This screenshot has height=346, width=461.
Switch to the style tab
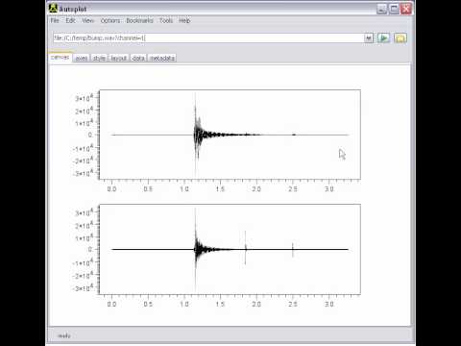pos(99,58)
